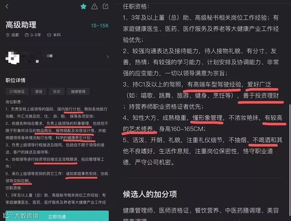Click the 大数跨境 watermark logo icon
This screenshot has width=291, height=221.
(x=8, y=215)
